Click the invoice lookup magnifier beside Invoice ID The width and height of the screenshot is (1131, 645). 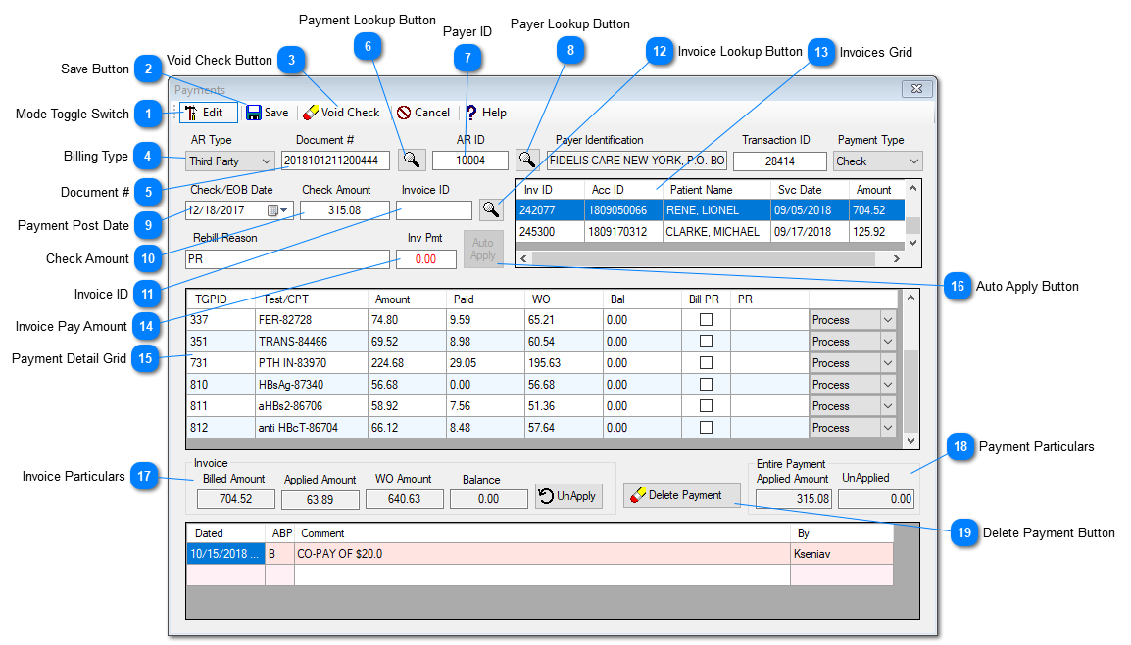pos(490,209)
